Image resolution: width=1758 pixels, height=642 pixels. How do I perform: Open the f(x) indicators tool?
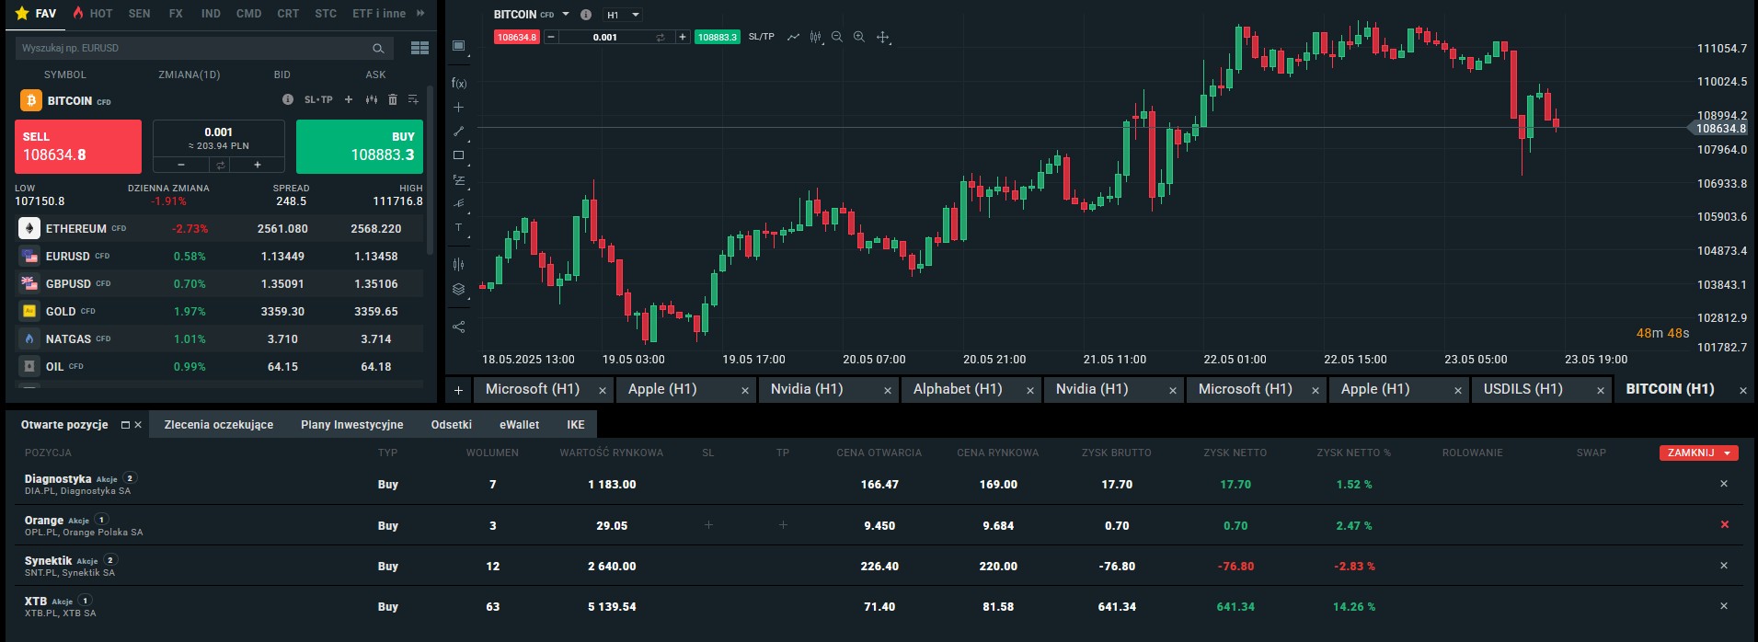(x=459, y=83)
